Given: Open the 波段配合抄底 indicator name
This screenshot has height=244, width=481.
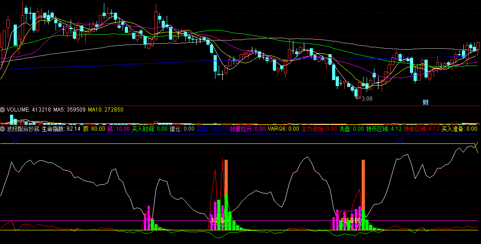Looking at the screenshot, I should coord(23,129).
